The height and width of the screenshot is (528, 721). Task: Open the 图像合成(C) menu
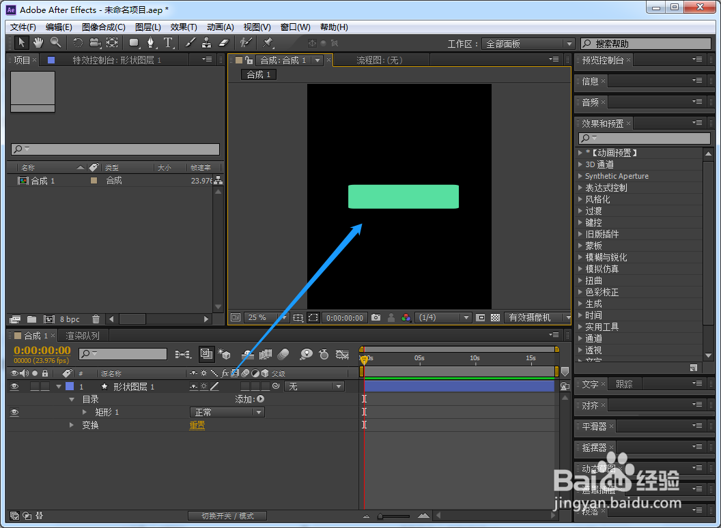point(104,27)
